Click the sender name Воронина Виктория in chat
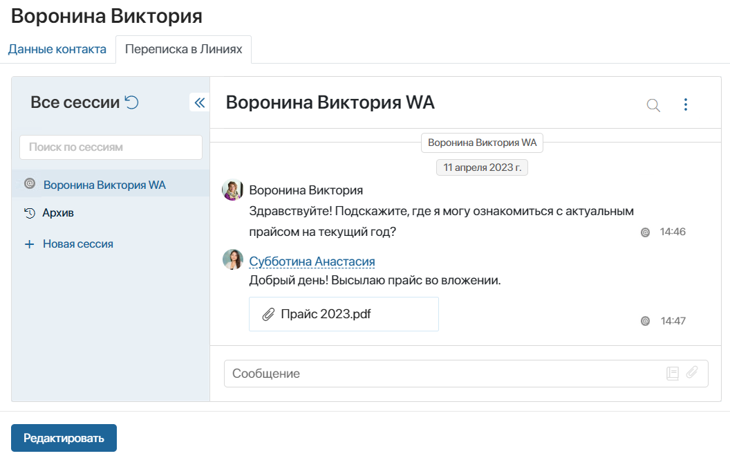Viewport: 730px width, 458px height. 306,190
